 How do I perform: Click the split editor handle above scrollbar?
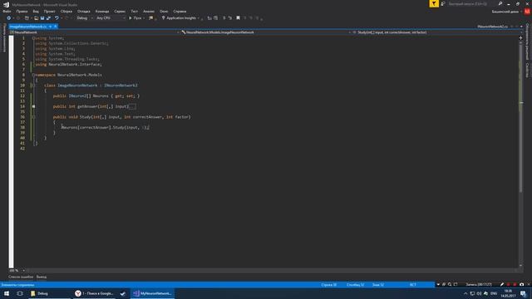coord(521,37)
